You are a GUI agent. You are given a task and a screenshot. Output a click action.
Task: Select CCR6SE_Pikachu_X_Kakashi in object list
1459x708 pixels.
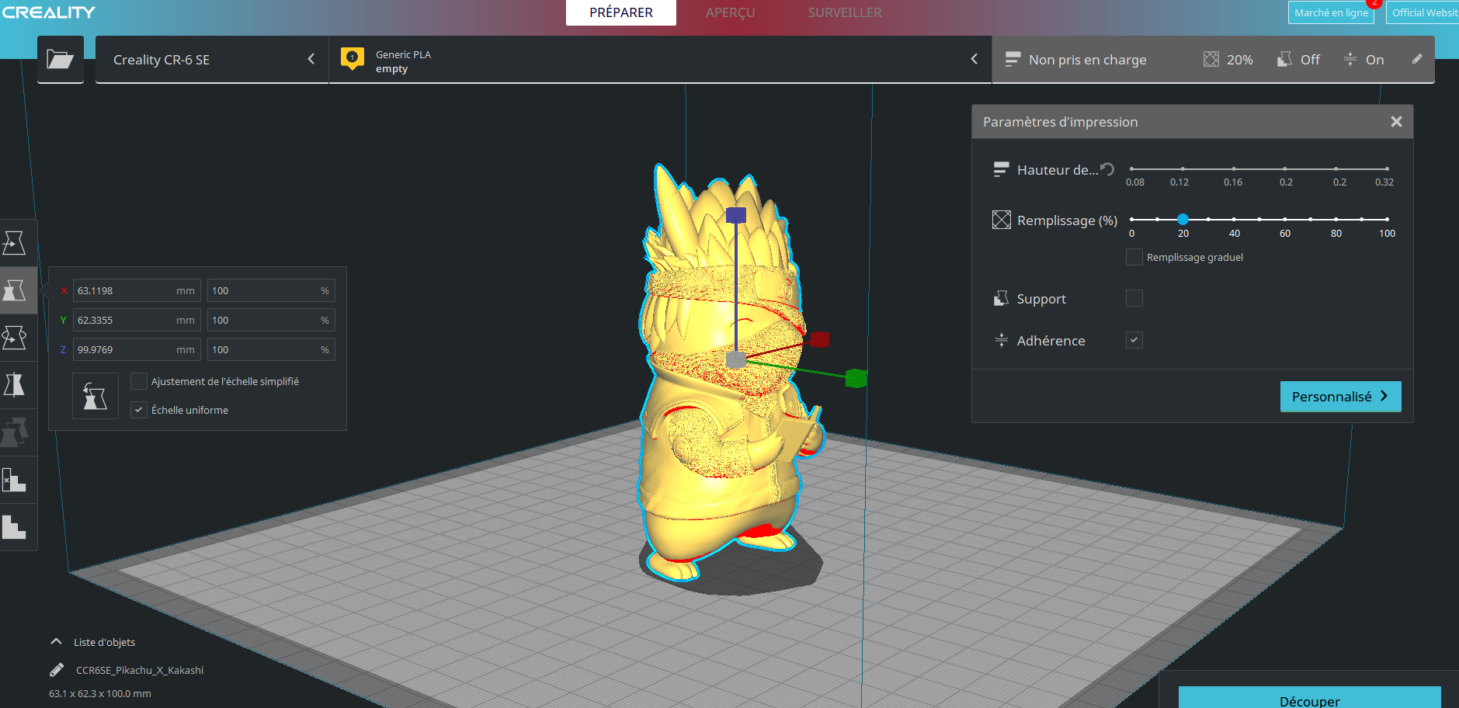[x=140, y=670]
